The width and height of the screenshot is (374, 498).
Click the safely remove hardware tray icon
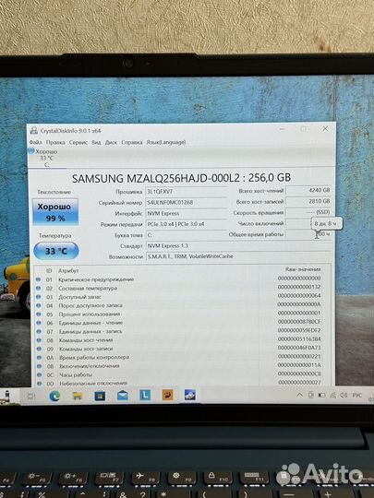pos(311,395)
